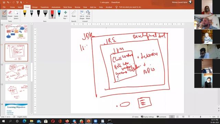
Task: Open the Help tab
Action: click(x=101, y=7)
